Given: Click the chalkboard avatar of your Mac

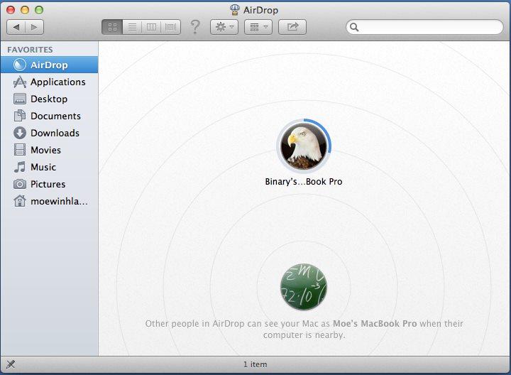Looking at the screenshot, I should pos(304,287).
